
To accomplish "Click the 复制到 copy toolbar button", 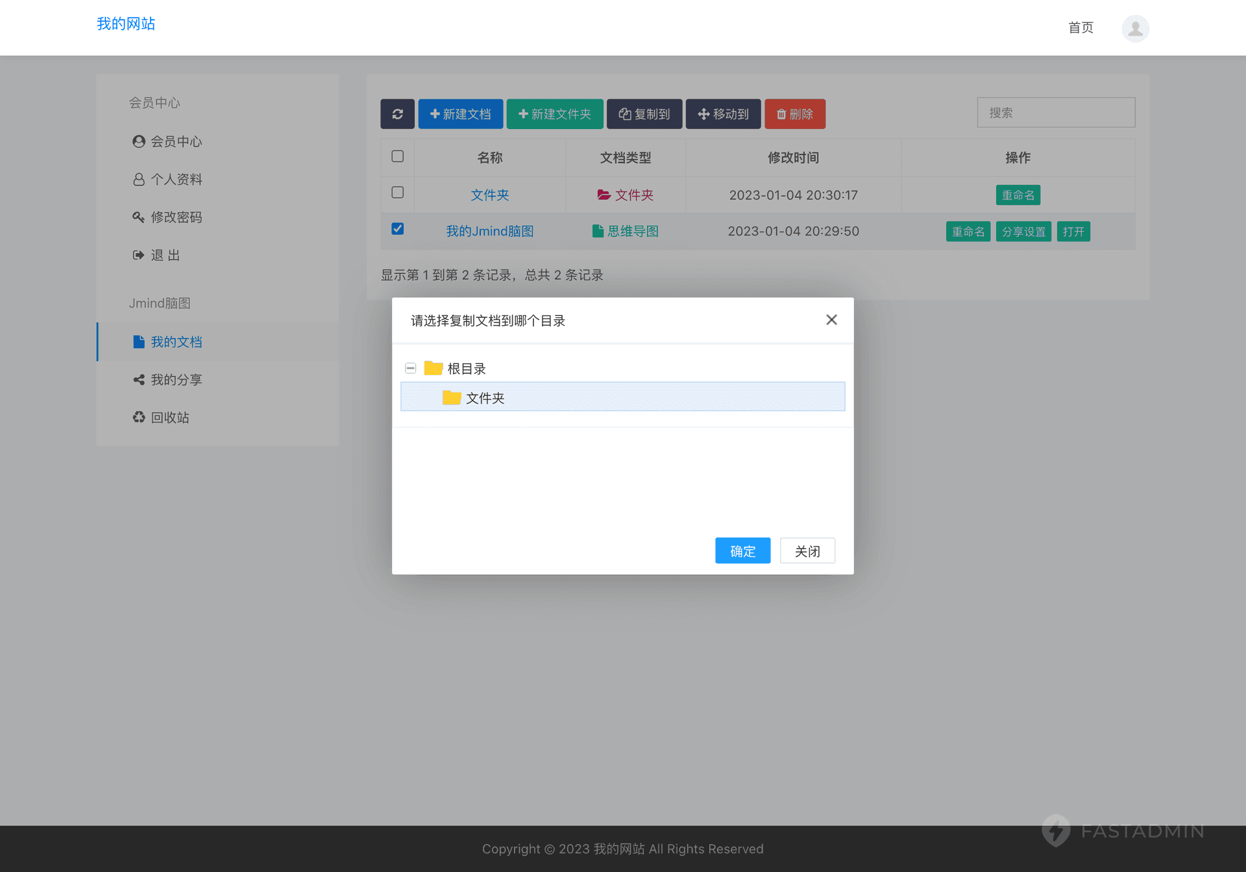I will pyautogui.click(x=644, y=114).
